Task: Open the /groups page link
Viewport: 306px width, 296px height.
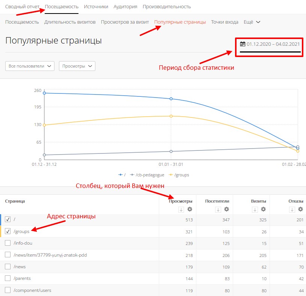Action: click(x=21, y=231)
